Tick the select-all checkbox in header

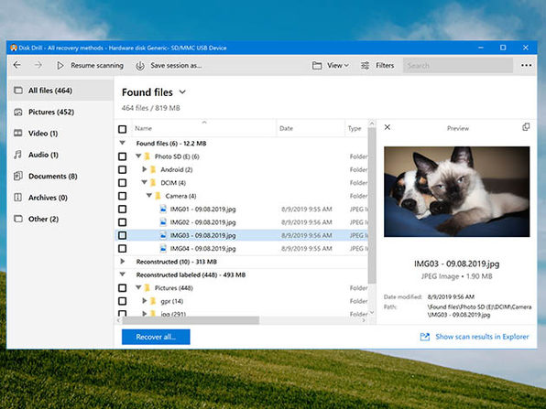[122, 129]
